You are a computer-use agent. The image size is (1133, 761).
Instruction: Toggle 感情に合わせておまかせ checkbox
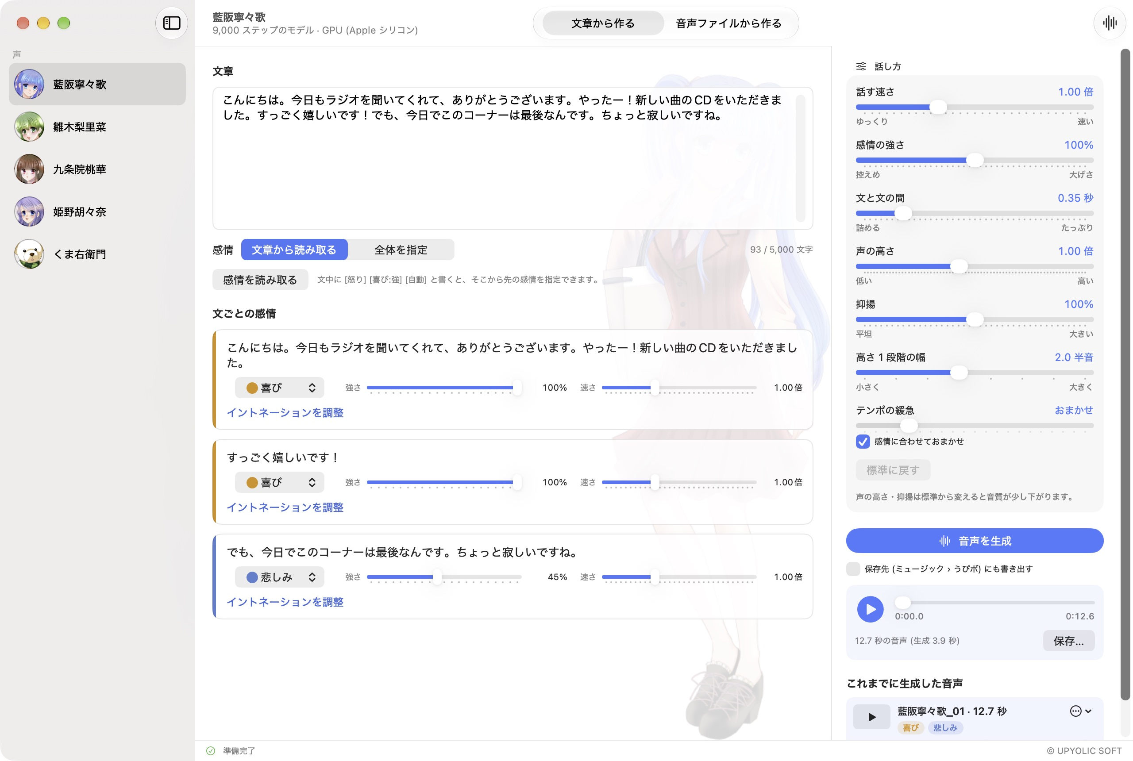pyautogui.click(x=862, y=441)
